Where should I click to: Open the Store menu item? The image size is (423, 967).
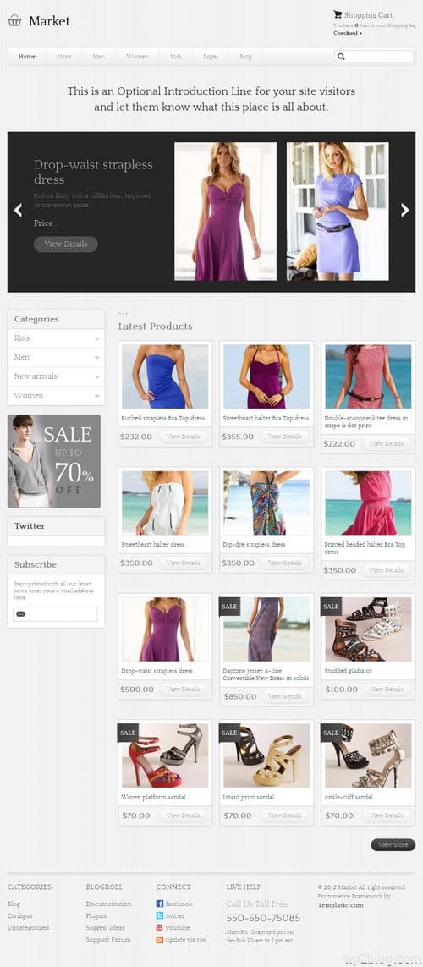pos(64,57)
